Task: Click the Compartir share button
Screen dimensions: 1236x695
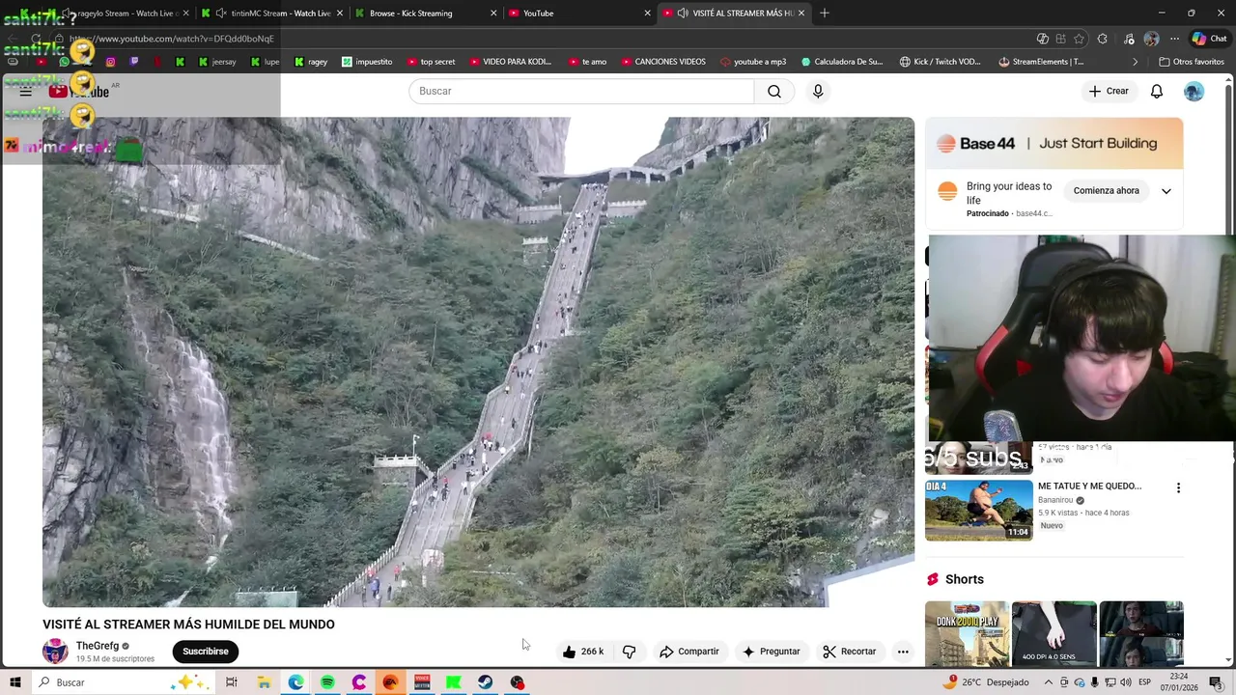Action: click(689, 652)
